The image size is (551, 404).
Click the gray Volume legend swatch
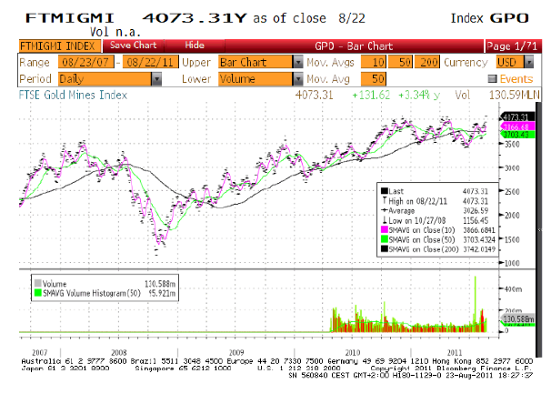38,283
